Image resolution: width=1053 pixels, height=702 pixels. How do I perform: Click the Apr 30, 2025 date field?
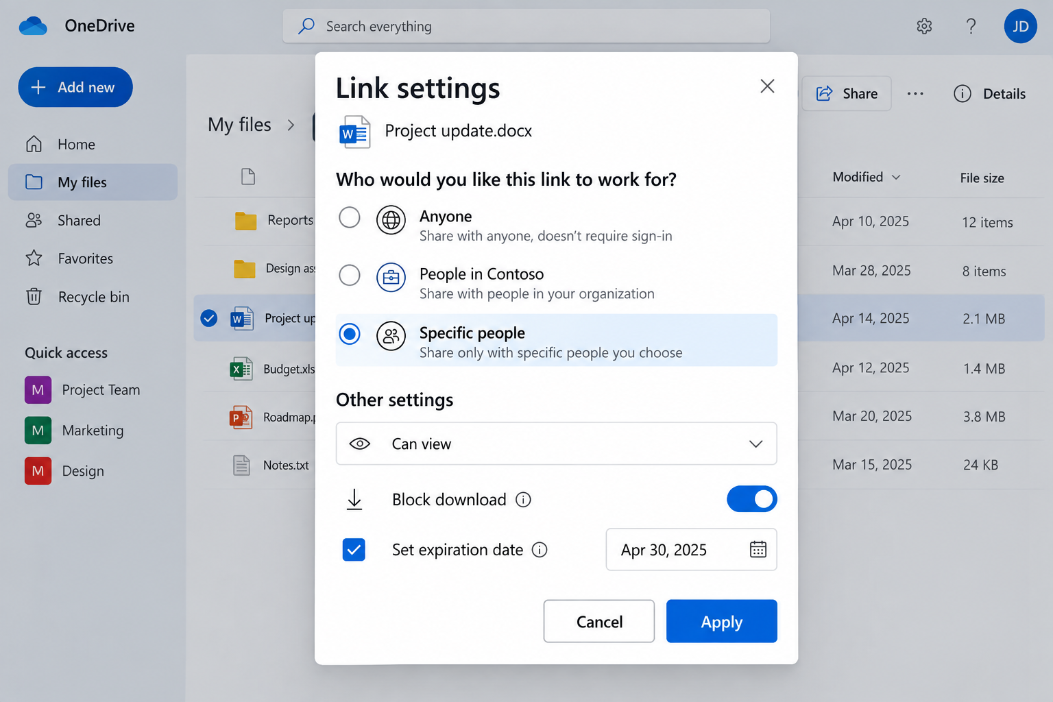coord(691,549)
